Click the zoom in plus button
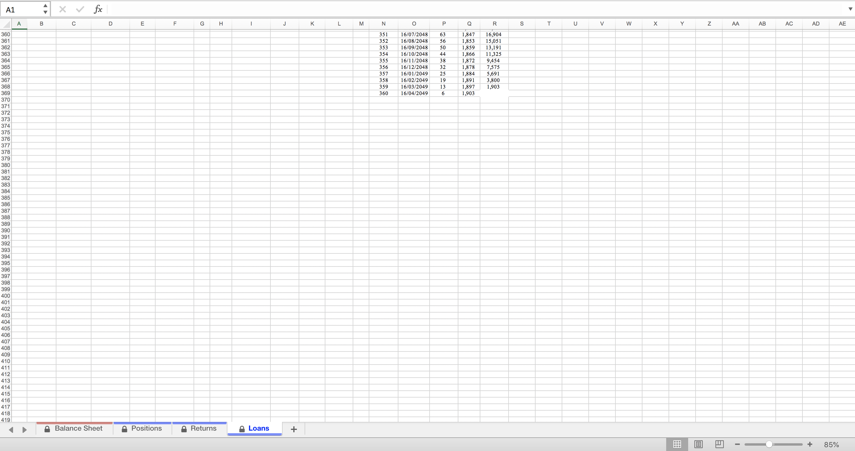Viewport: 855px width, 451px height. (810, 444)
